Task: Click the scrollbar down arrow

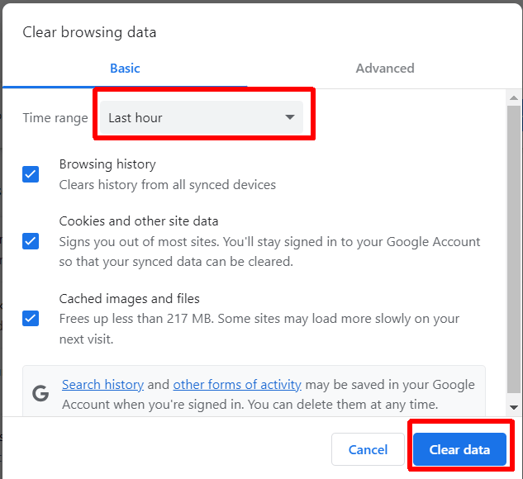Action: point(514,407)
